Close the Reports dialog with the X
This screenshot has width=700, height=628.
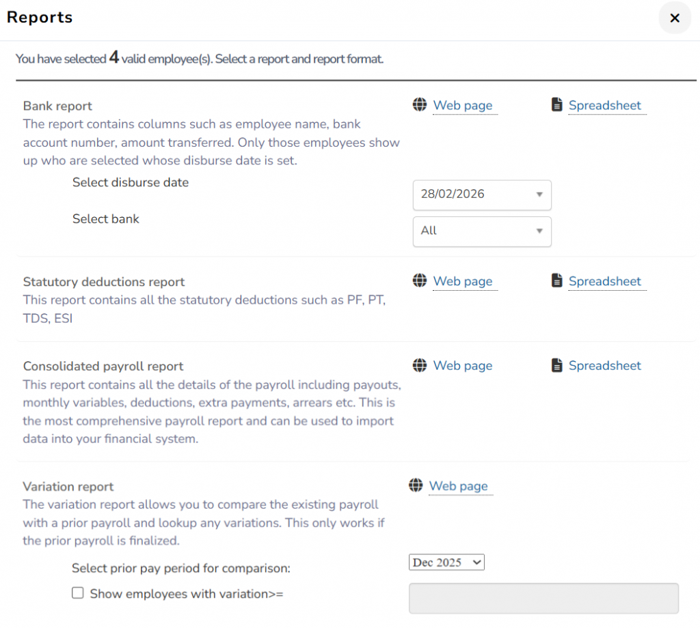tap(675, 18)
